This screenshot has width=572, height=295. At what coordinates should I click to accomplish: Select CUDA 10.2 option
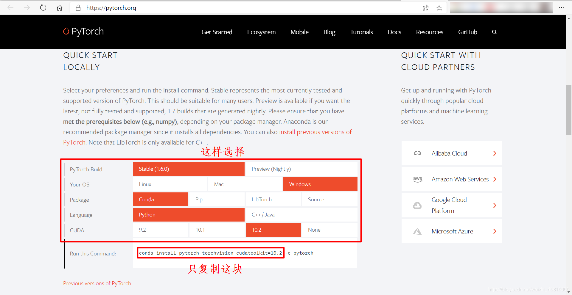click(x=273, y=230)
